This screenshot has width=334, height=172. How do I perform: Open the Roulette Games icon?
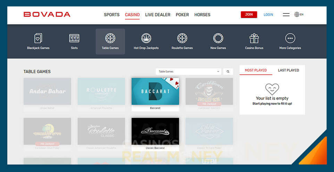click(182, 38)
